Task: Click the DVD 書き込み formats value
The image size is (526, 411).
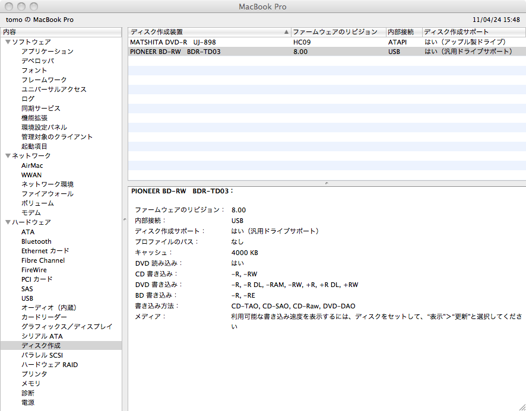Action: click(x=294, y=285)
